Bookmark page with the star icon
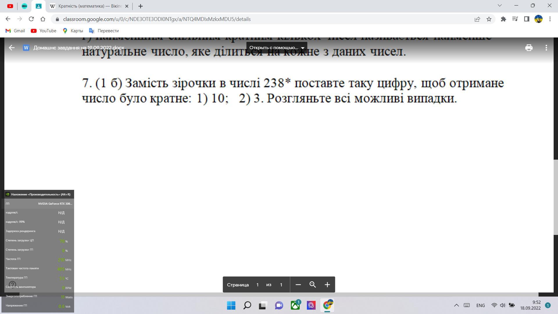Screen dimensions: 558x314 point(489,19)
